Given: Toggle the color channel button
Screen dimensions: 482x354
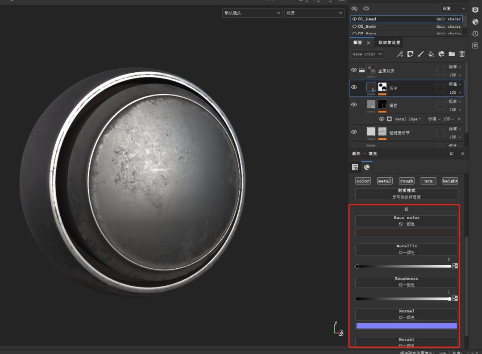Looking at the screenshot, I should tap(363, 181).
